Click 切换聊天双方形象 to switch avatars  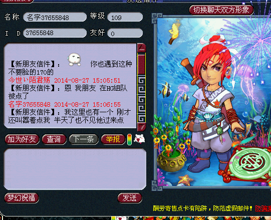click(221, 10)
